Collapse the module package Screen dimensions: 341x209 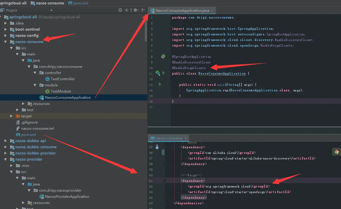pos(35,85)
